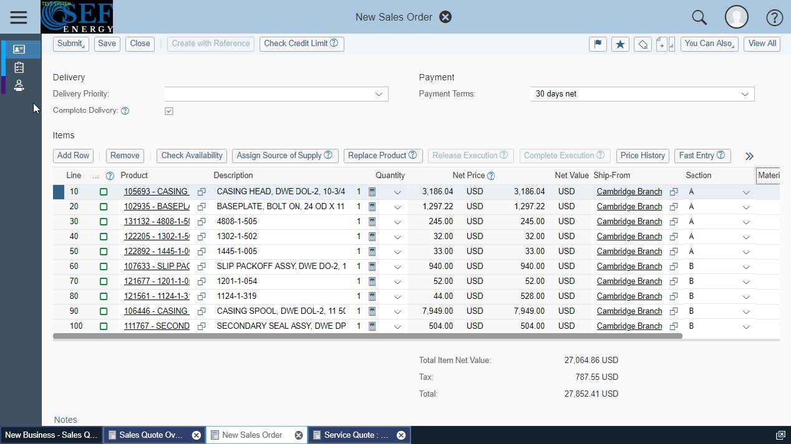Open quantity unit dropdown in line 80
Image resolution: width=791 pixels, height=444 pixels.
tap(397, 297)
